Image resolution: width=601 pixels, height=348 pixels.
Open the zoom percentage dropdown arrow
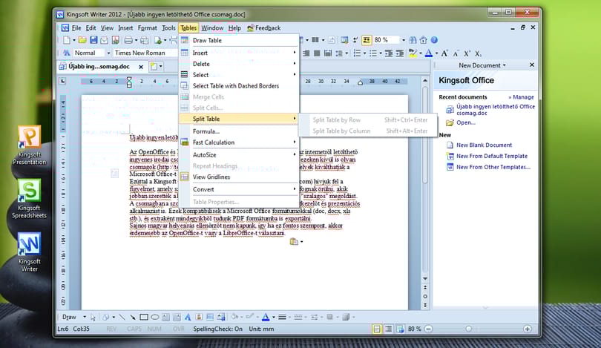click(x=403, y=40)
